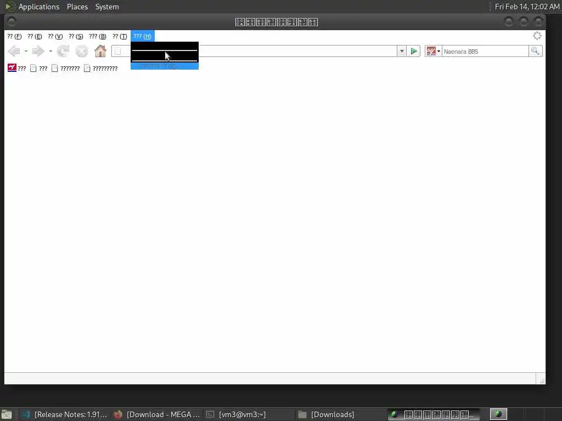Viewport: 562px width, 421px height.
Task: Reload the current page
Action: click(63, 51)
